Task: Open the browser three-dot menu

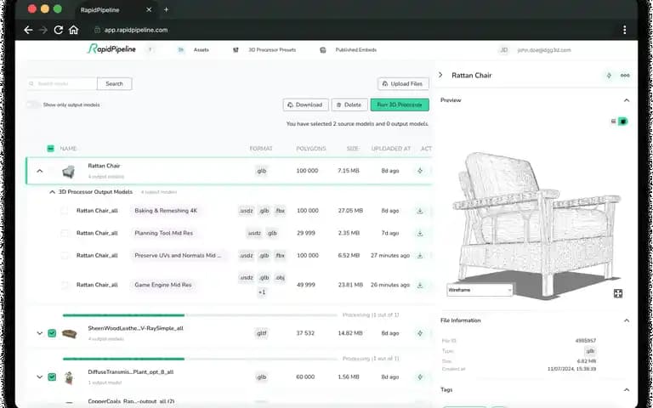Action: coord(624,30)
